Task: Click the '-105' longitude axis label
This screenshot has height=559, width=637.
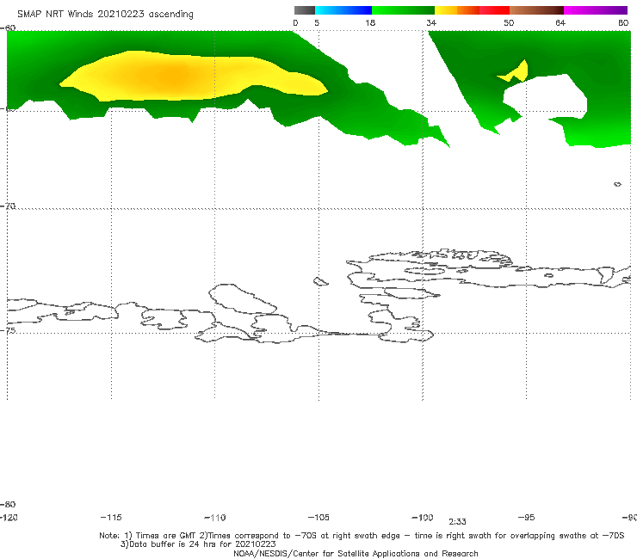Action: 318,517
